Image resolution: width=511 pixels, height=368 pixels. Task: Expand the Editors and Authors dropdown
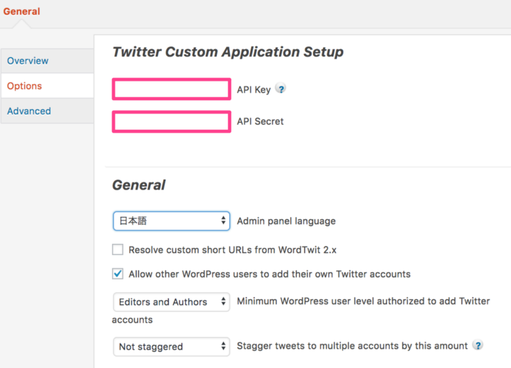[172, 302]
